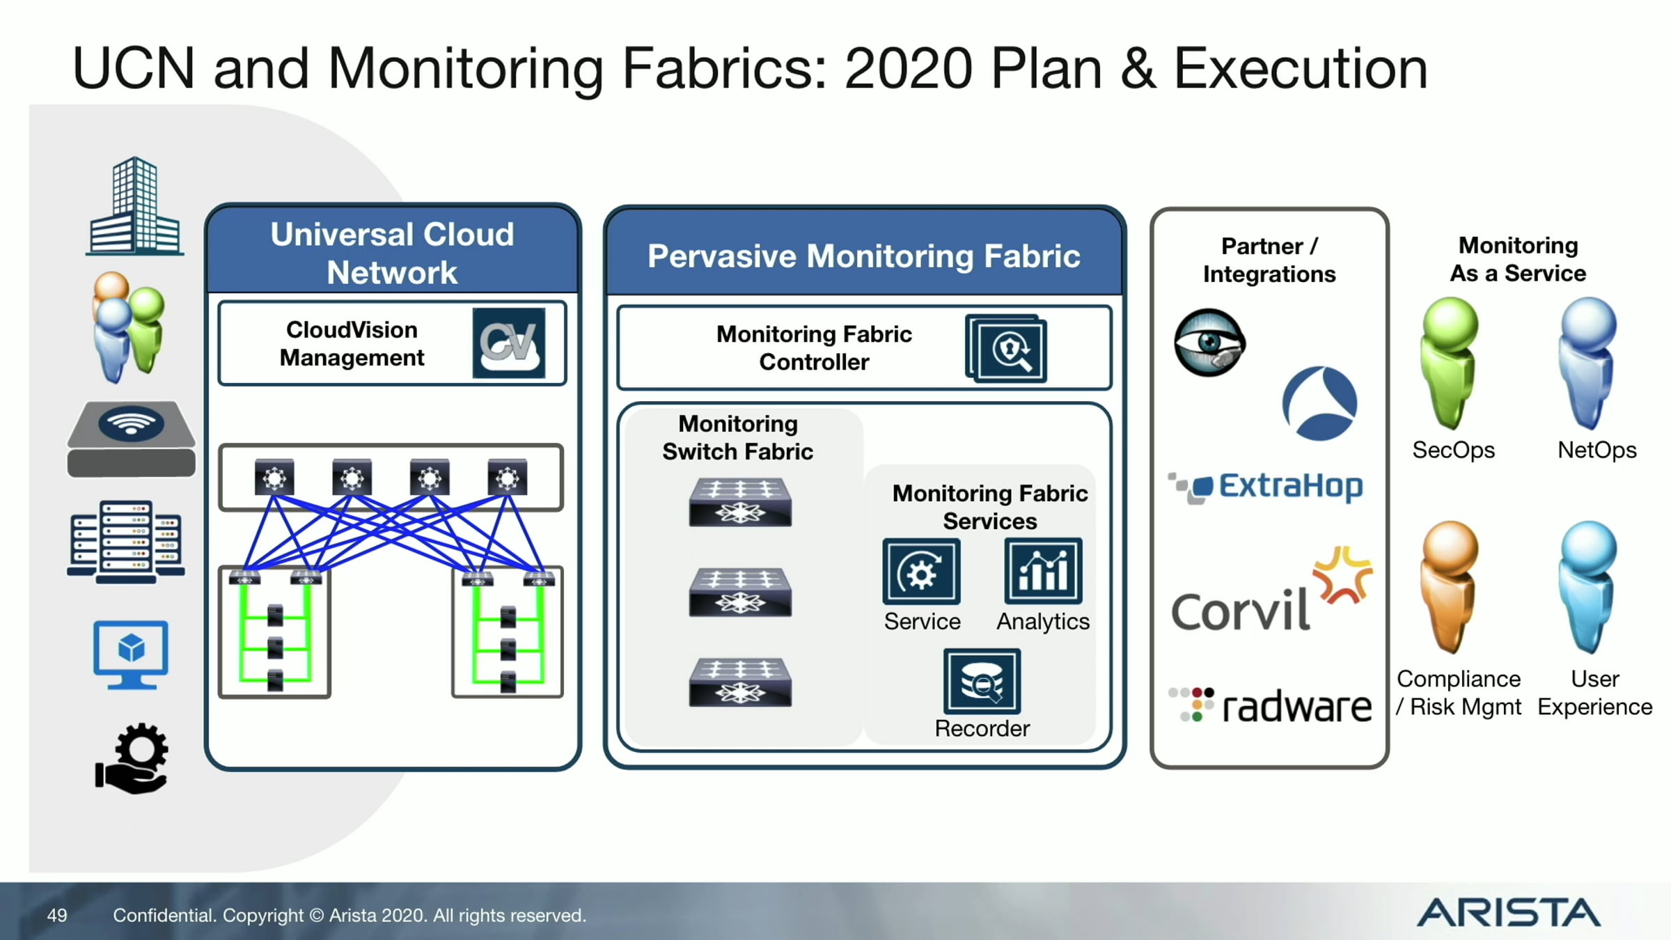Select the top monitoring switch icon
1671x940 pixels.
tap(740, 502)
